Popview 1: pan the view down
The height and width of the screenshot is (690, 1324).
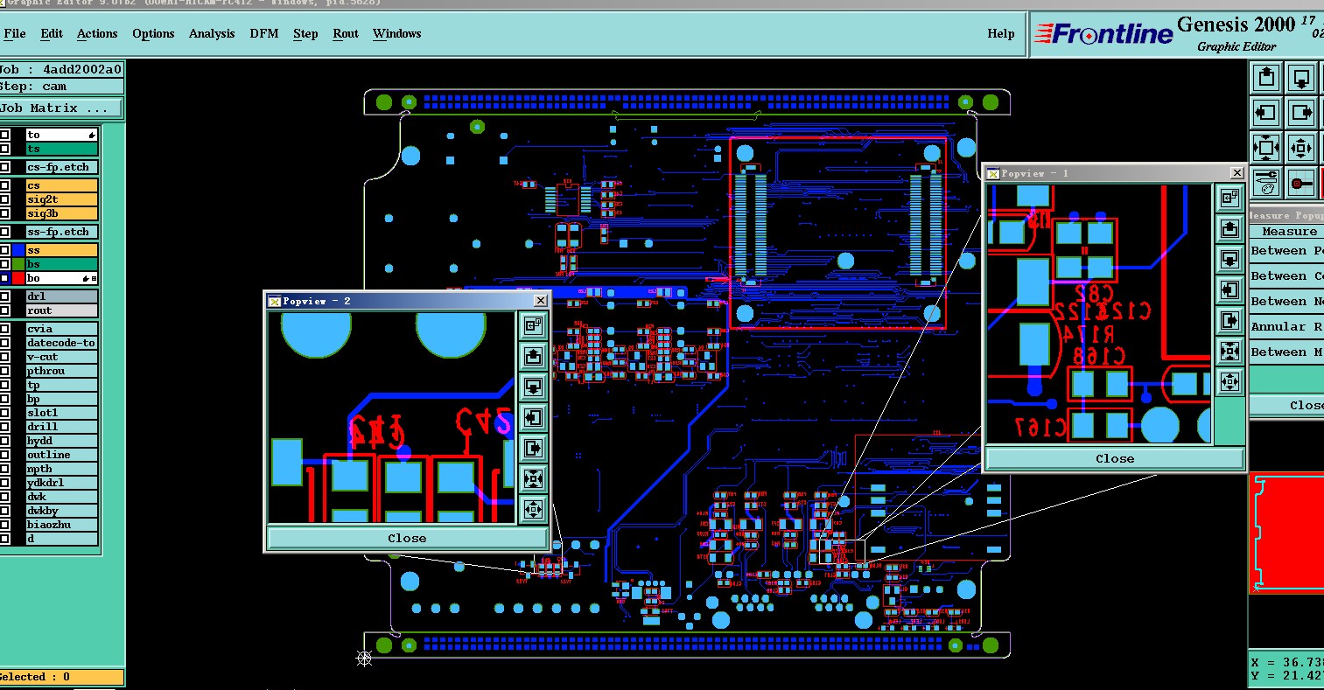(x=1229, y=260)
